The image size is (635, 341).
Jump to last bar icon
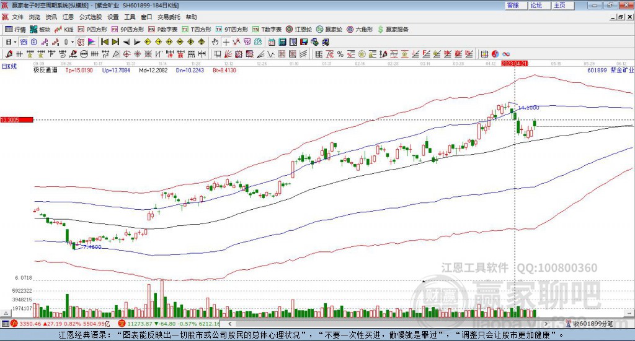tap(115, 42)
